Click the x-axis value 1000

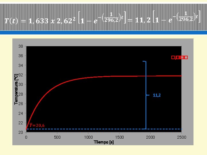pos(89,137)
